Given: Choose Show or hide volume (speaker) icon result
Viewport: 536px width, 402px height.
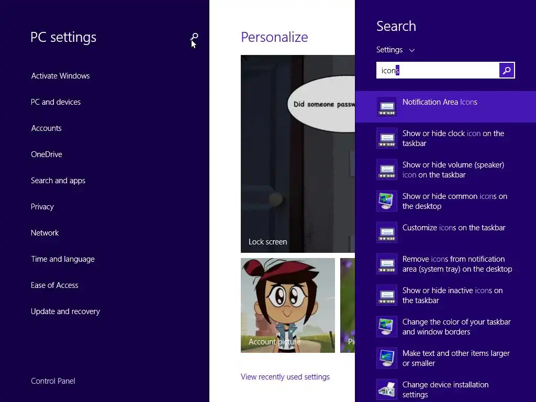Looking at the screenshot, I should (x=445, y=170).
